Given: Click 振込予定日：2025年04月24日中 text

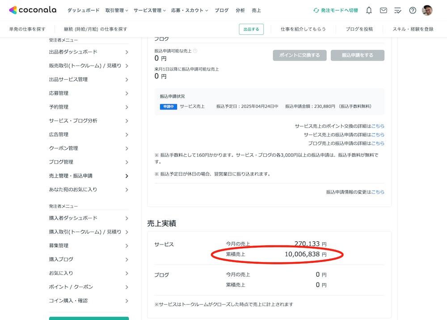Looking at the screenshot, I should click(x=247, y=106).
